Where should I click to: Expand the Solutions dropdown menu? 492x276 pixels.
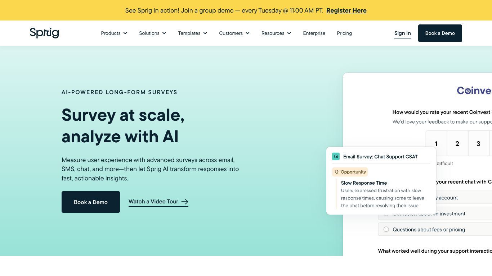(153, 33)
